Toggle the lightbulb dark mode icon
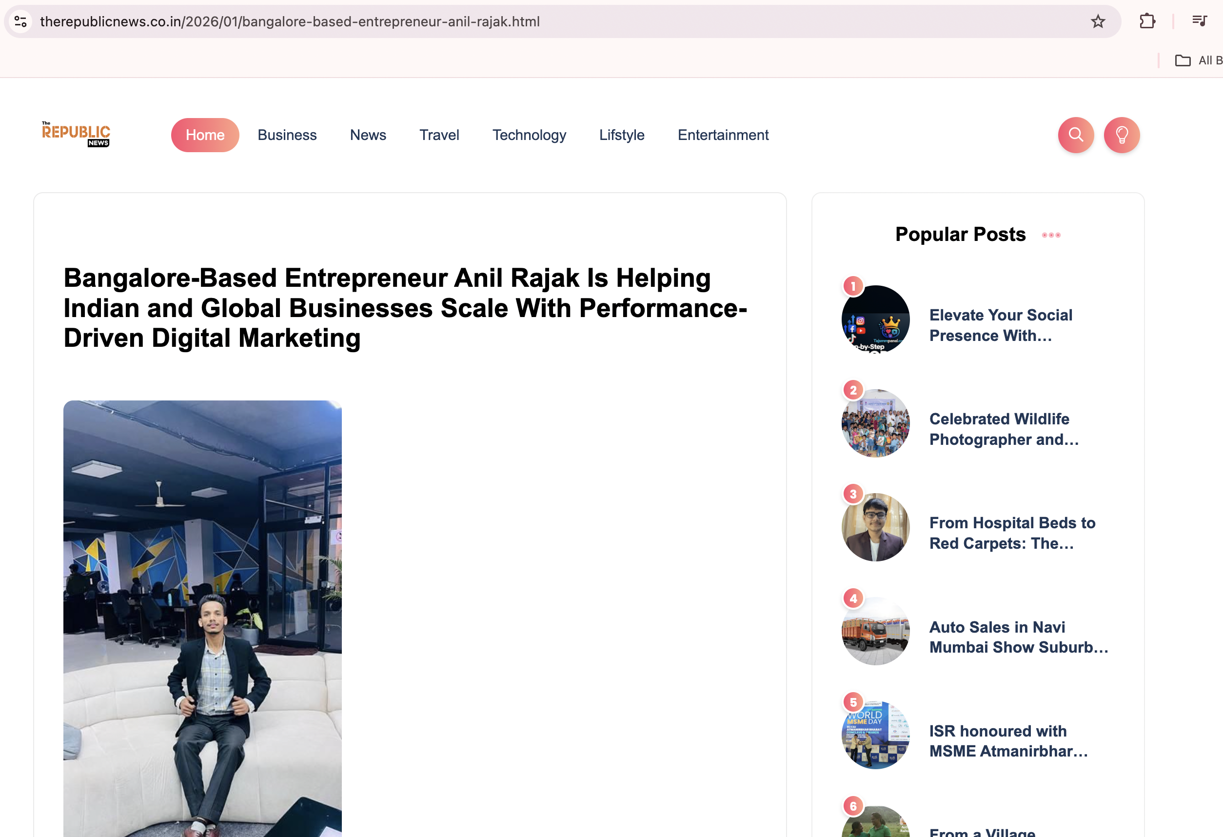 tap(1122, 135)
